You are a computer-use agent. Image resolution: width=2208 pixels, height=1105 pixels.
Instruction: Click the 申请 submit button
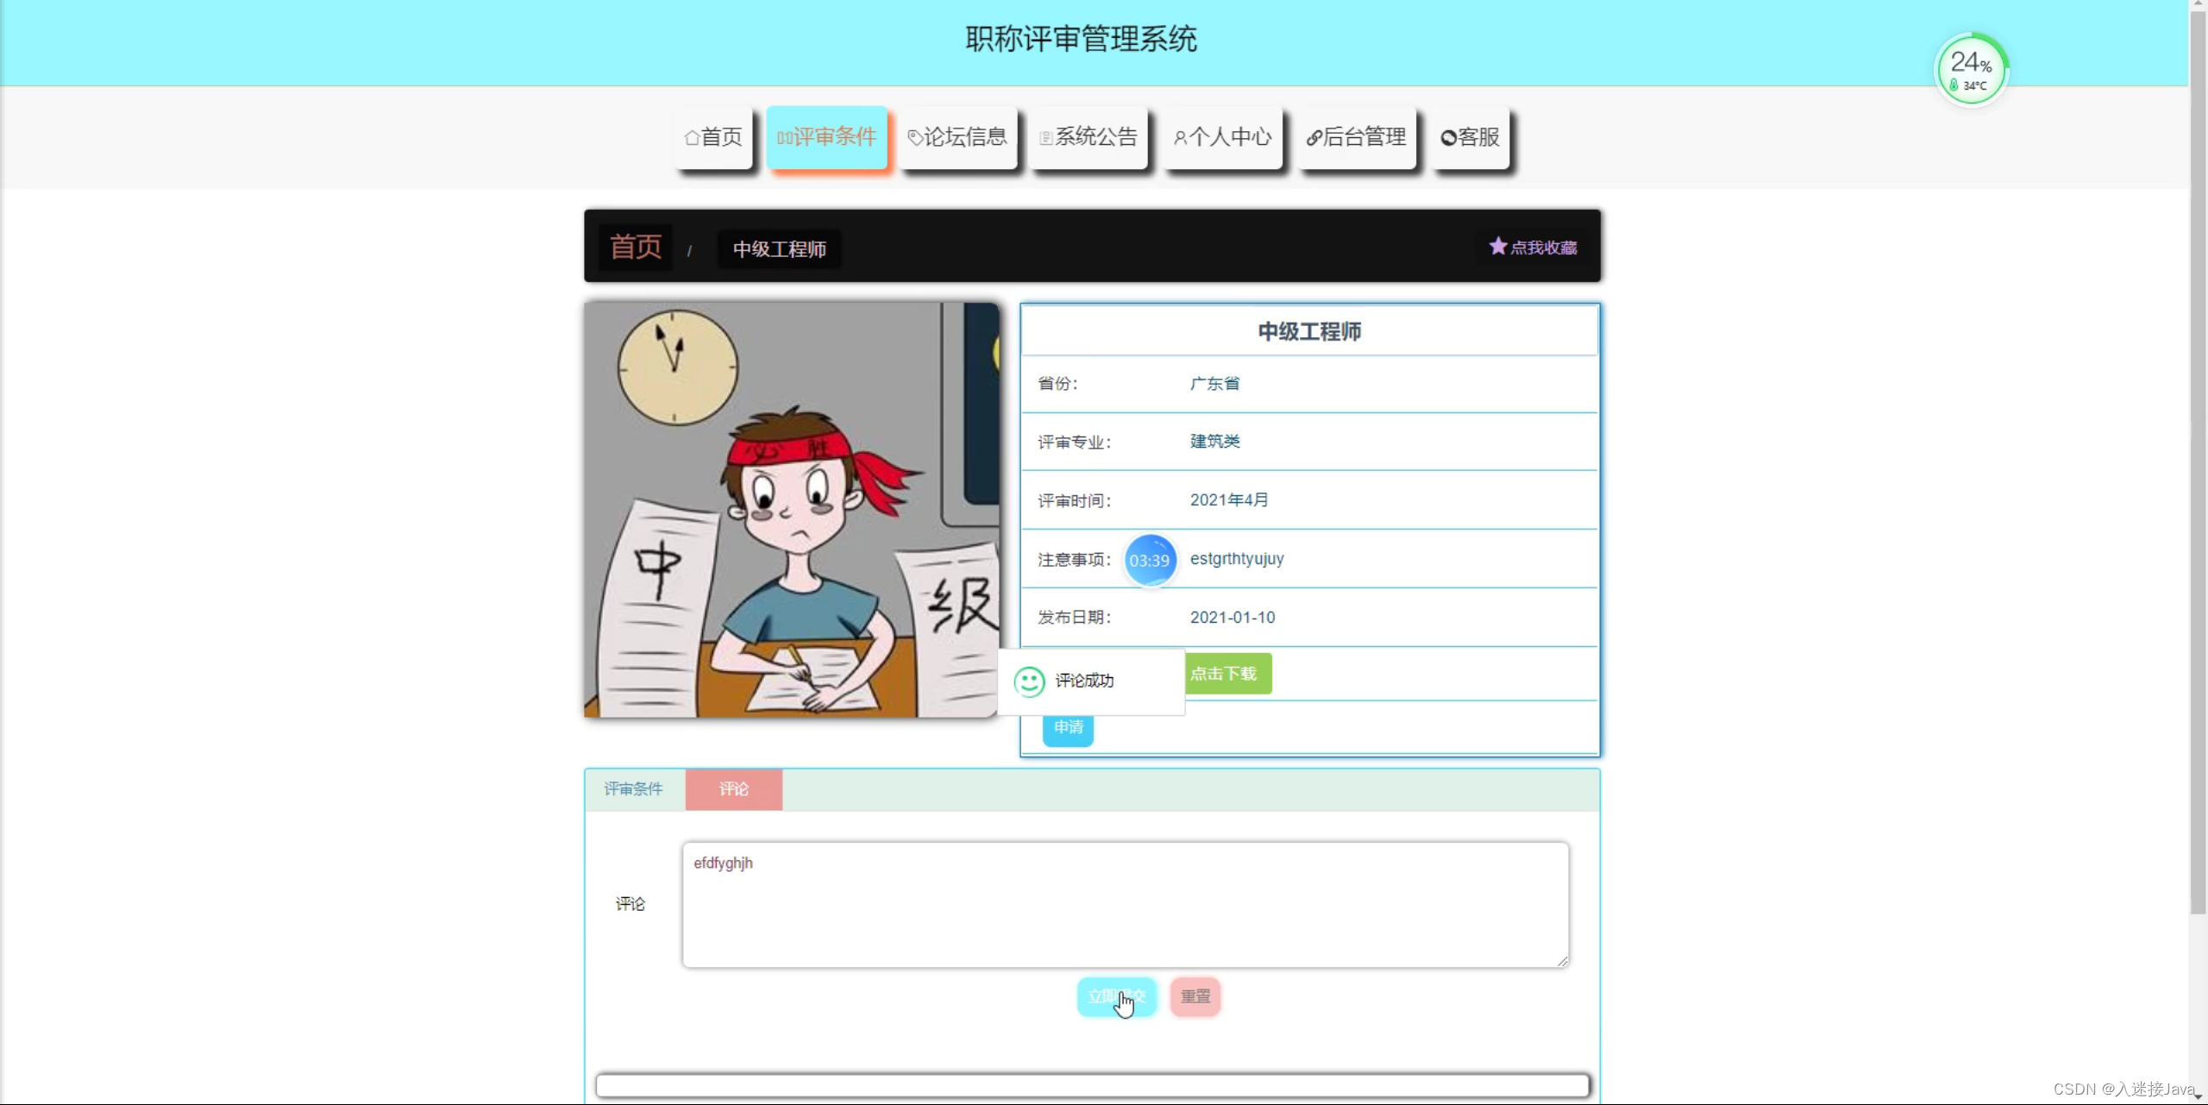1067,725
